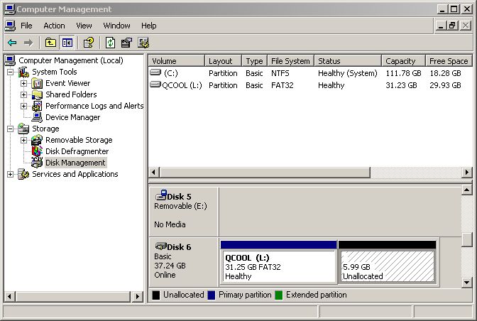
Task: Click the Refresh toolbar icon
Action: point(111,43)
